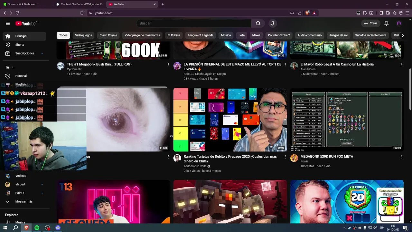
Task: Open Principal in the sidebar
Action: pos(24,36)
